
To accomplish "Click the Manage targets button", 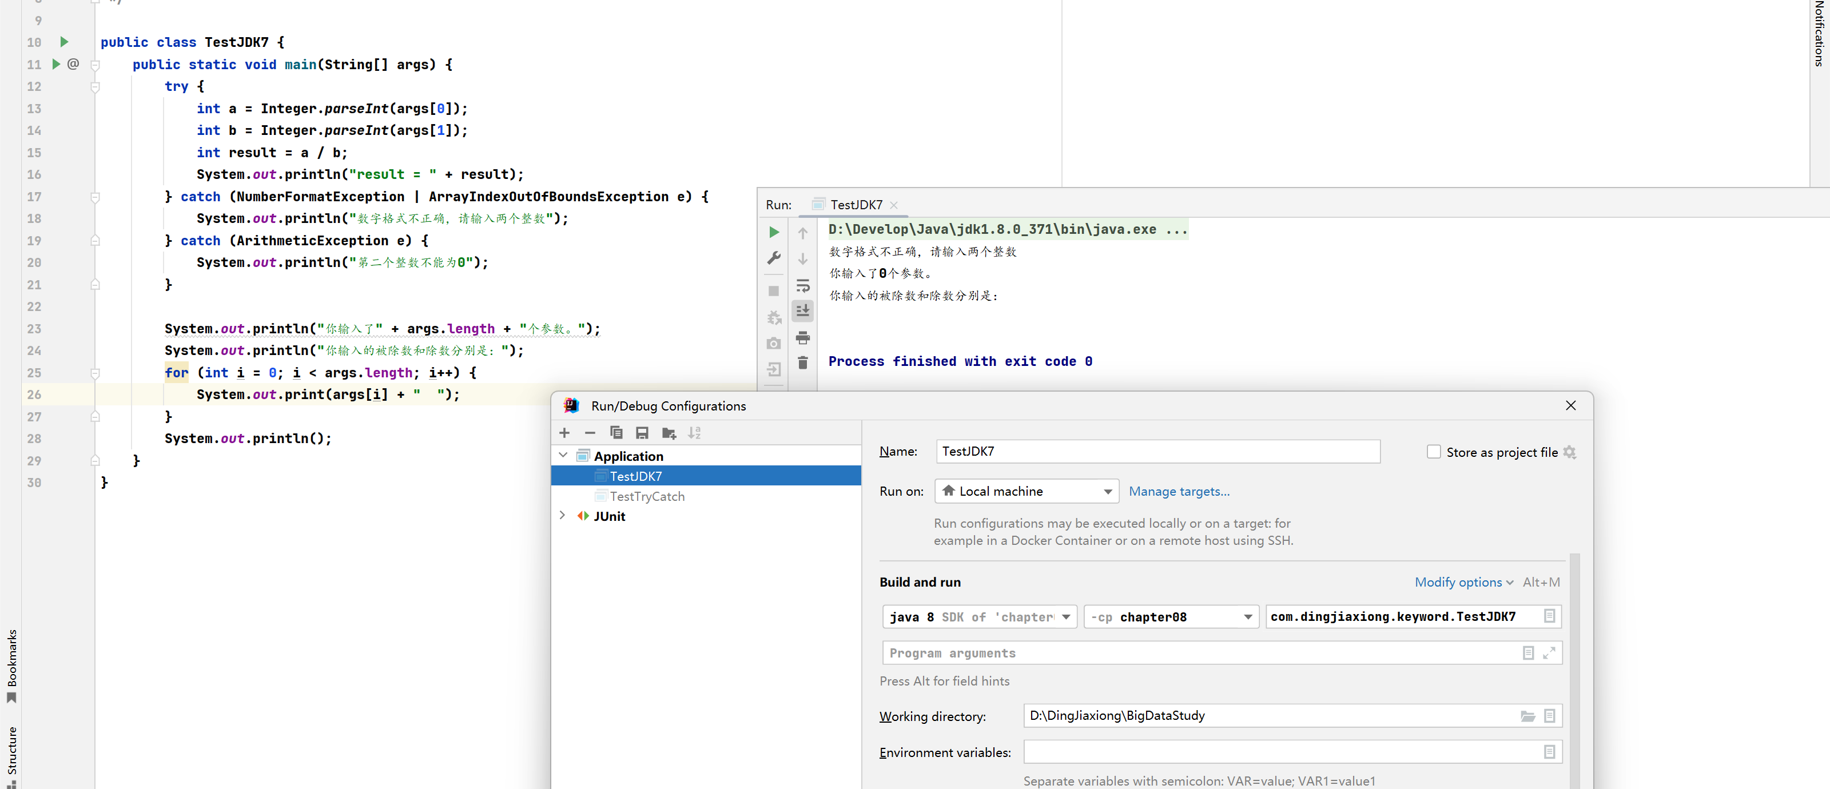I will pyautogui.click(x=1179, y=491).
